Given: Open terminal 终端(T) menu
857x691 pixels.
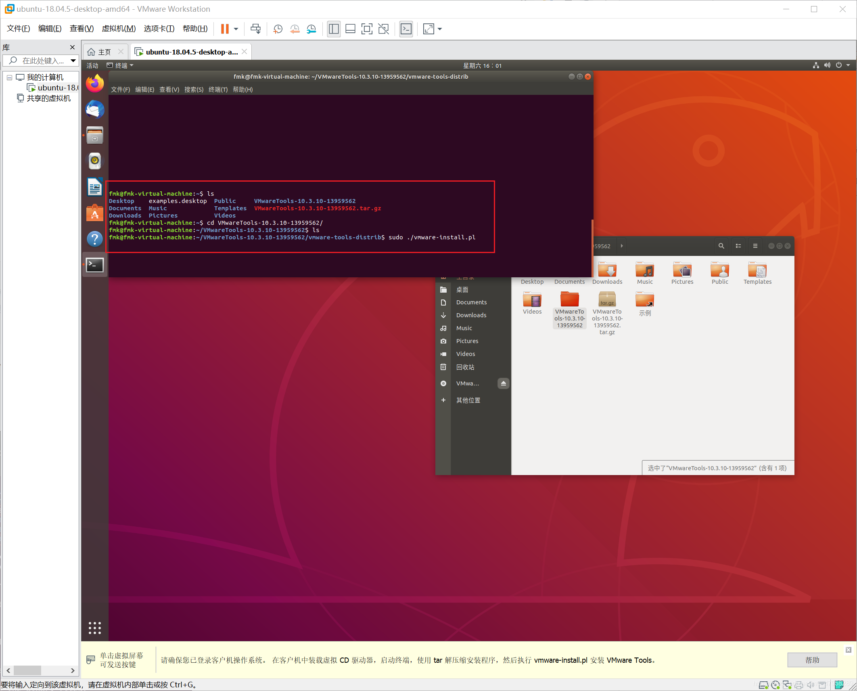Looking at the screenshot, I should [218, 90].
